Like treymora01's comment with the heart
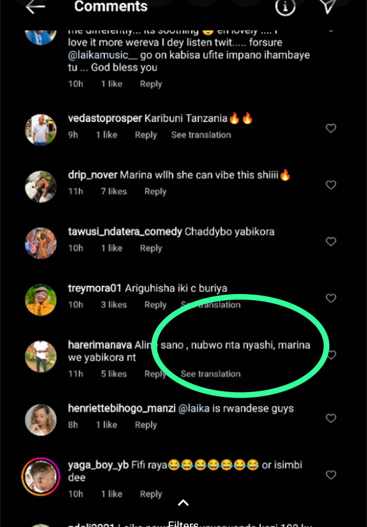367x527 pixels. pos(331,298)
